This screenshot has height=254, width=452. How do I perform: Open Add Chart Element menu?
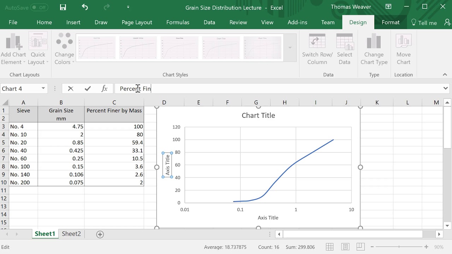click(x=13, y=49)
